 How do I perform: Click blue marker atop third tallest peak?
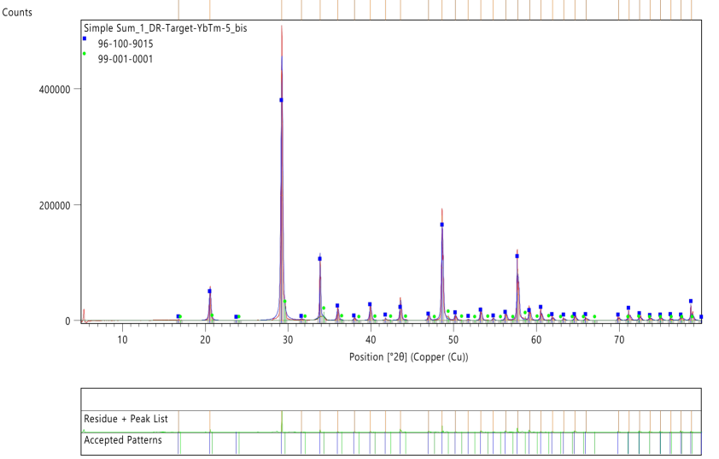(517, 256)
